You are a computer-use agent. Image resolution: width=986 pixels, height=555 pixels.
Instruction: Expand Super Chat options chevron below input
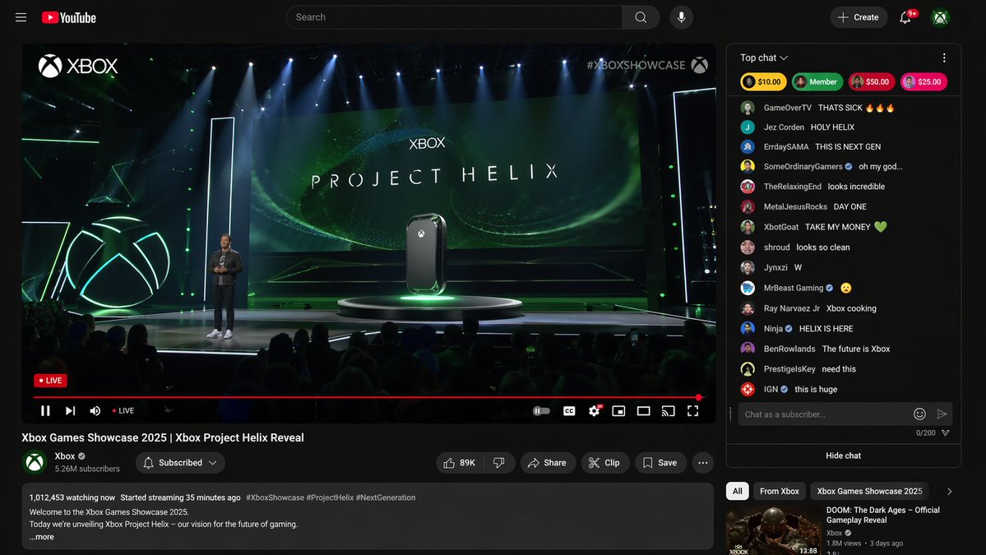coord(945,433)
